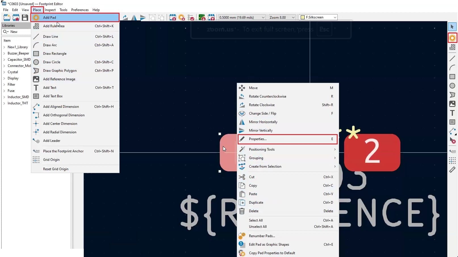Expand the Buzzer_Beeper library
458x257 pixels.
pos(4,53)
